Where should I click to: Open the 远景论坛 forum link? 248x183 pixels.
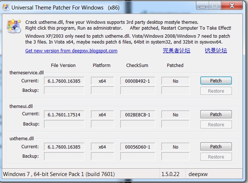point(216,51)
